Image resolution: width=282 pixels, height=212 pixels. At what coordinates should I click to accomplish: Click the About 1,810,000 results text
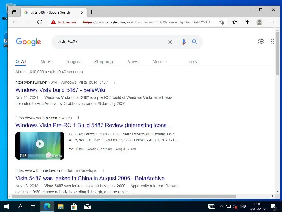click(49, 72)
